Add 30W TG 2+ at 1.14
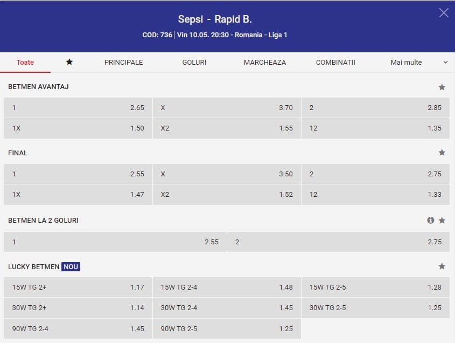 [x=78, y=308]
